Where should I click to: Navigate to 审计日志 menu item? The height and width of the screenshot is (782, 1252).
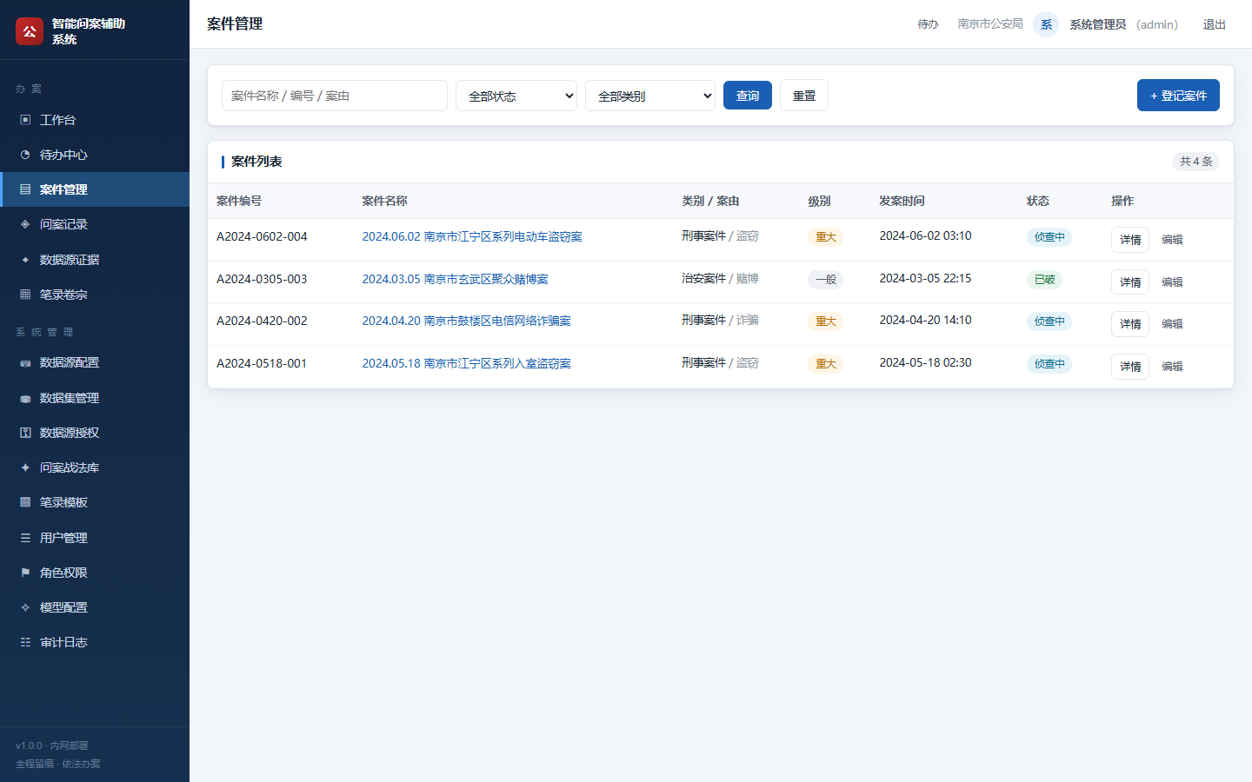95,642
